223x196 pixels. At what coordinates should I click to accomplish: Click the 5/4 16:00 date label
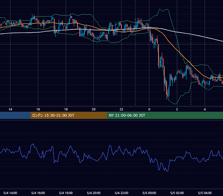point(38,193)
